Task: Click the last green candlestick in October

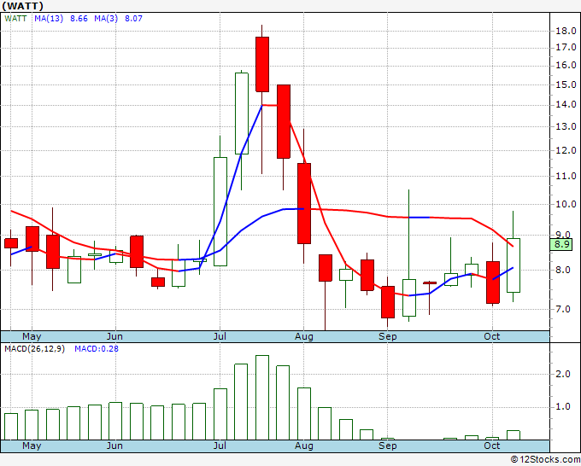Action: click(514, 265)
